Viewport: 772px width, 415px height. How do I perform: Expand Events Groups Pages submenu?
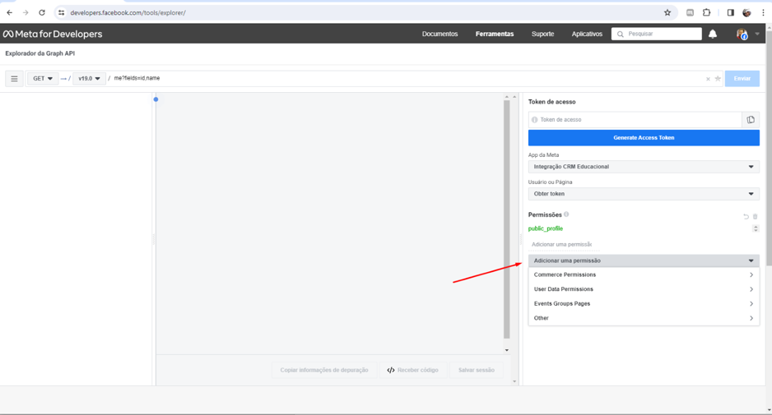coord(644,303)
